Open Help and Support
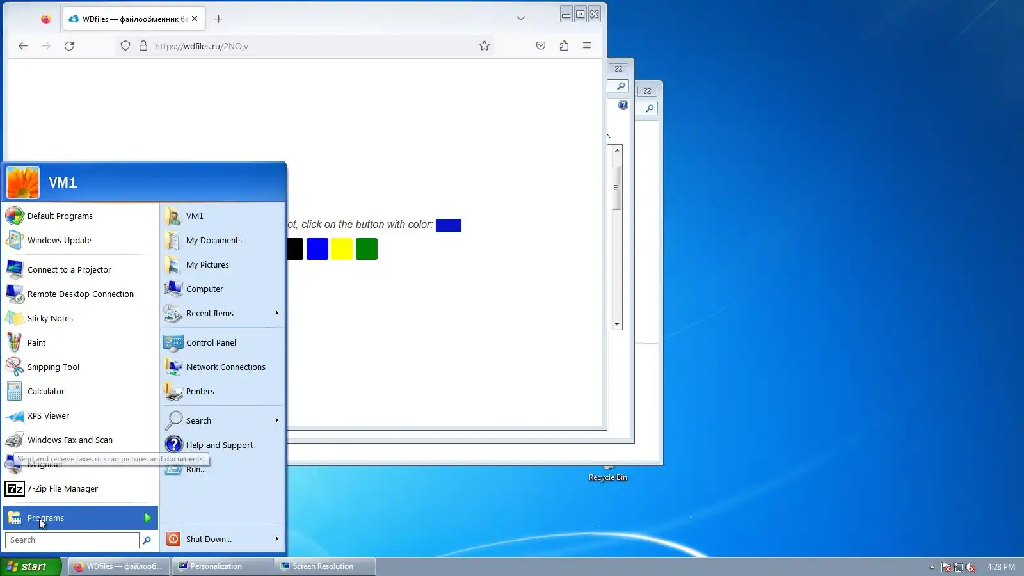Image resolution: width=1024 pixels, height=576 pixels. tap(222, 445)
